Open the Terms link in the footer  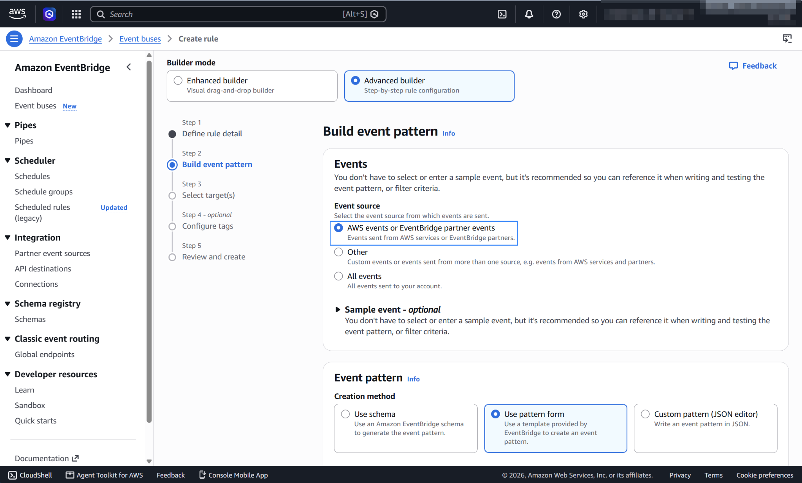(x=713, y=475)
